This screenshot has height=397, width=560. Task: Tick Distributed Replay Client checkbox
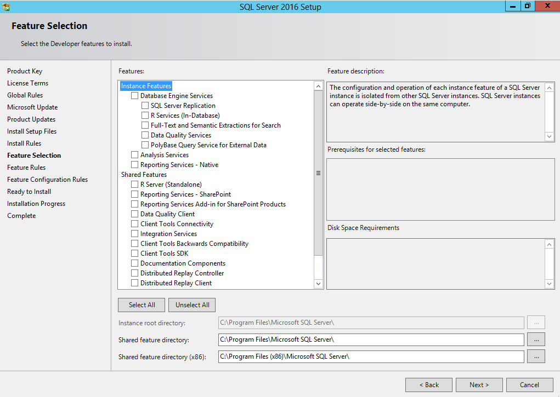pyautogui.click(x=134, y=283)
